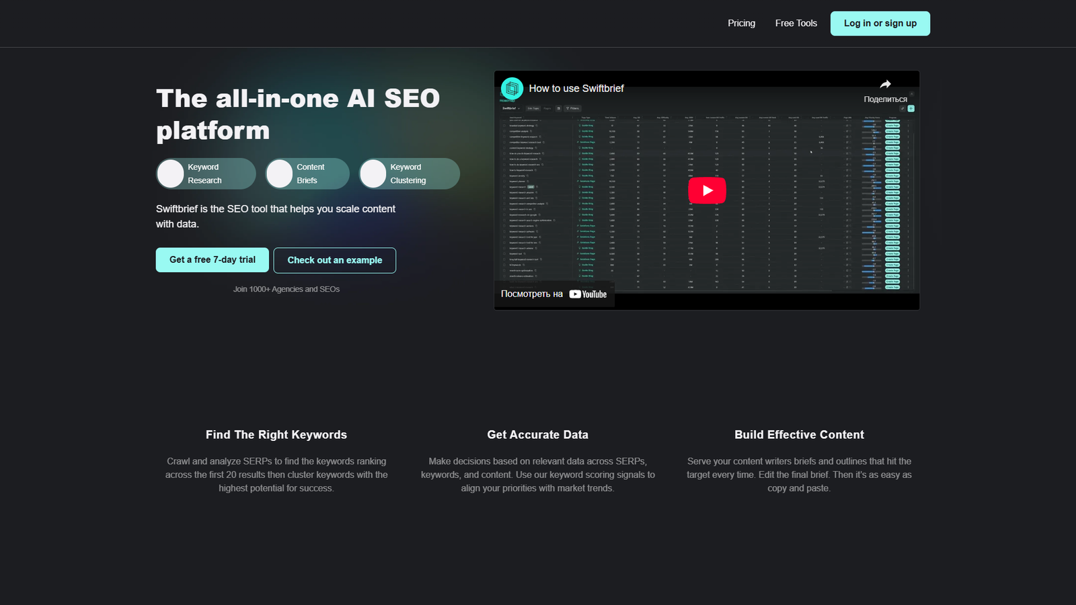Image resolution: width=1076 pixels, height=605 pixels.
Task: Click the Get Accurate Data heading
Action: coord(538,435)
